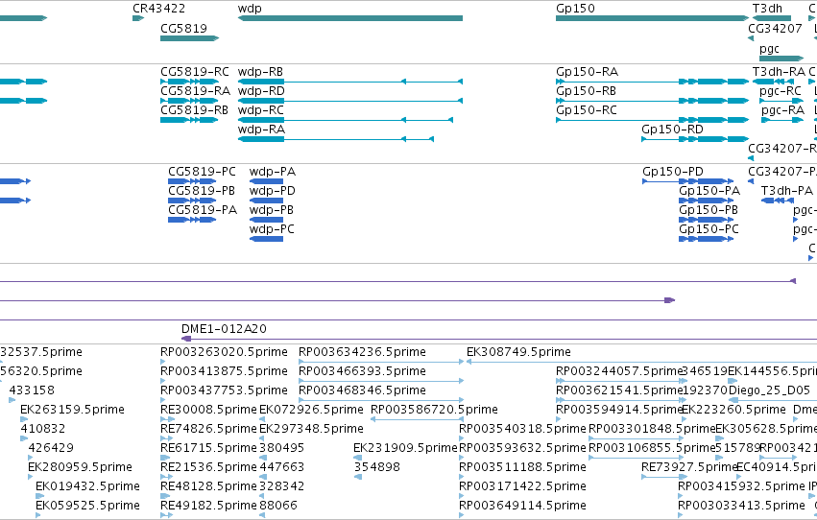Select the Gp150 gene bar
The image size is (817, 520).
tap(652, 18)
